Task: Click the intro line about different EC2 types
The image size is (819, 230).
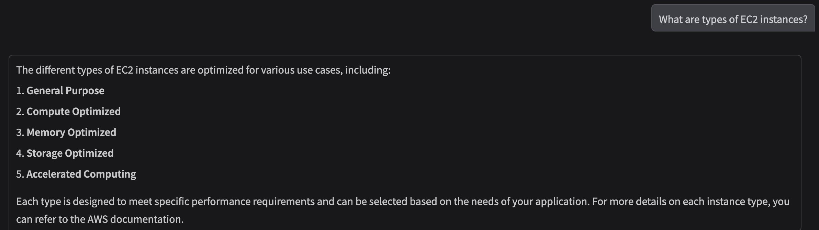Action: pos(203,70)
